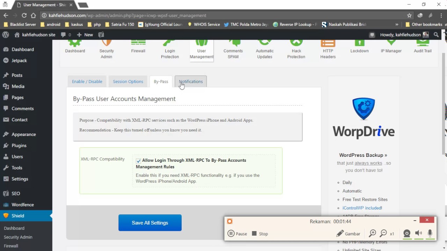The height and width of the screenshot is (251, 447).
Task: Open the kahfiehudson site link
Action: pos(35,35)
